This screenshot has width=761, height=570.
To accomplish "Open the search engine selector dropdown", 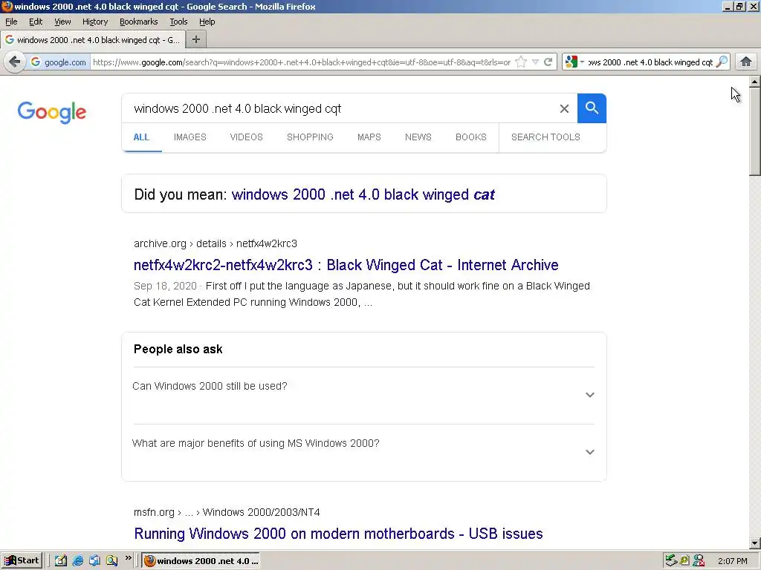I will coord(575,62).
